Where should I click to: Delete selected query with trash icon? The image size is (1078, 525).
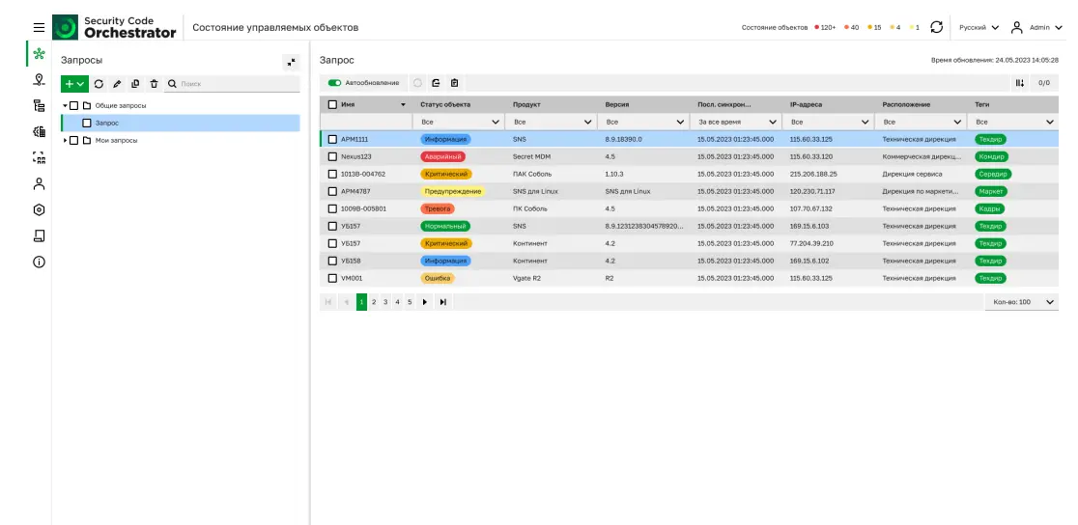(x=154, y=84)
